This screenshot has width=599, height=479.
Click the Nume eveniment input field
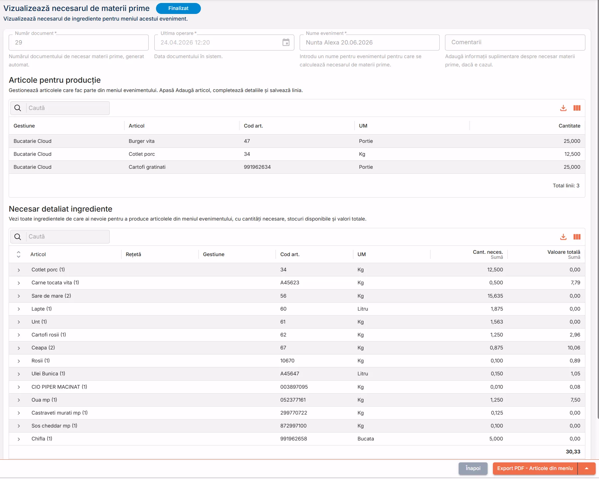point(370,43)
